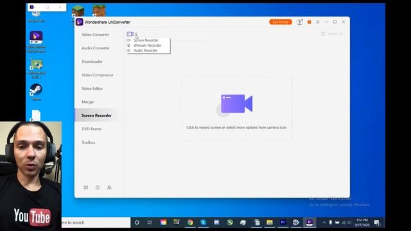Image resolution: width=411 pixels, height=231 pixels.
Task: Toggle the recorder type dropdown arrow
Action: point(136,34)
